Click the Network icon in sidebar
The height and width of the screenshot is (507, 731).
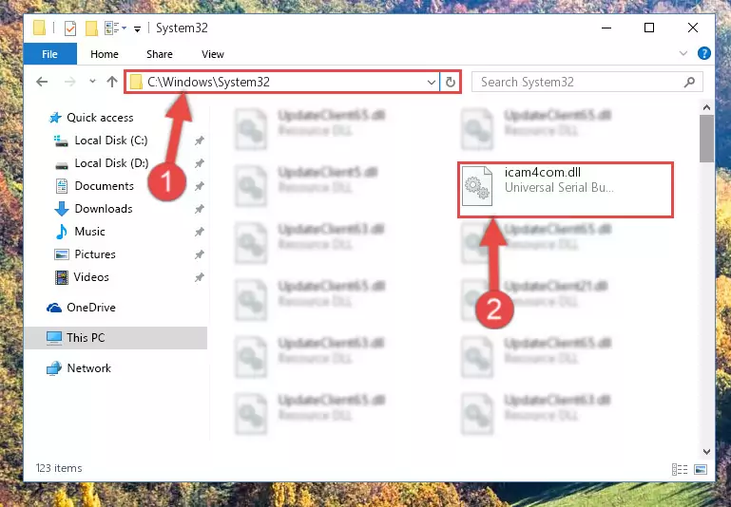click(x=54, y=368)
